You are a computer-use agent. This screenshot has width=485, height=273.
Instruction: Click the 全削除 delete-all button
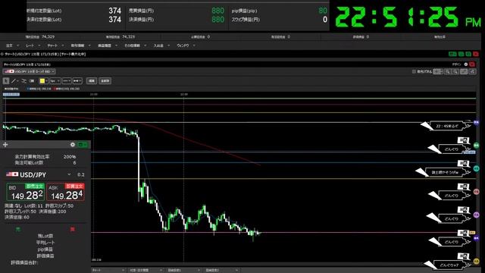105,81
